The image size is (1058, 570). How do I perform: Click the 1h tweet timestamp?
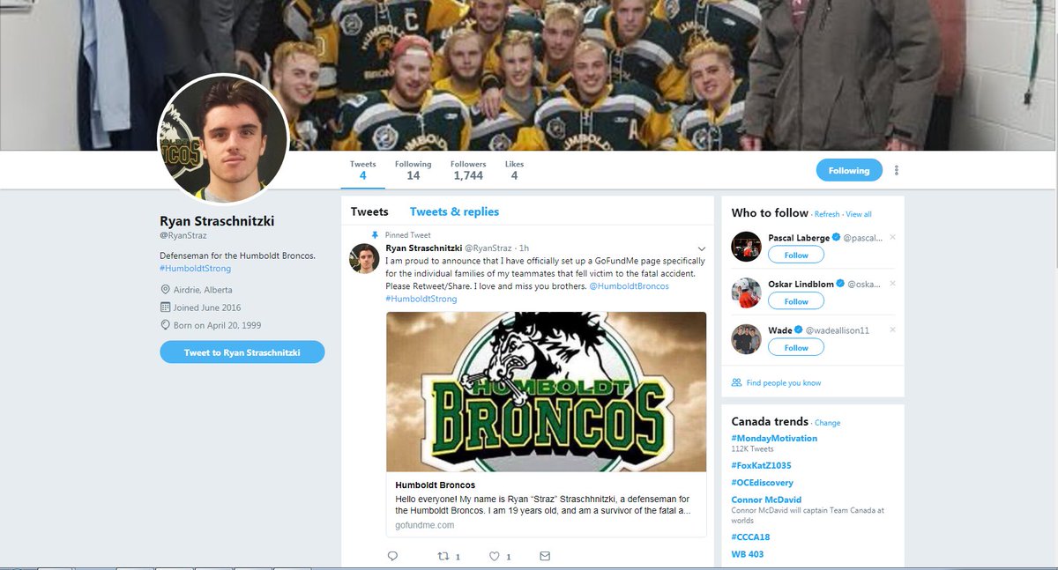pyautogui.click(x=525, y=248)
